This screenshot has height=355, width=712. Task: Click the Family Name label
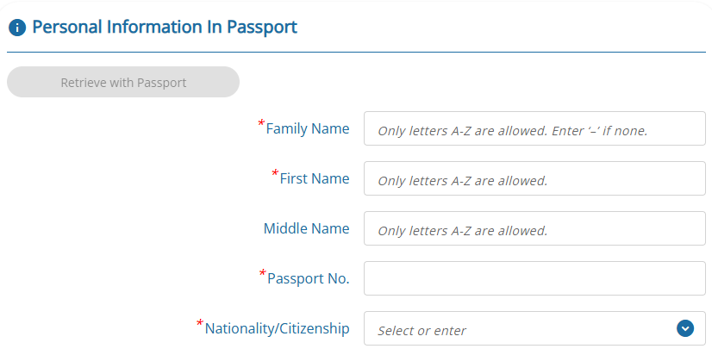coord(308,129)
